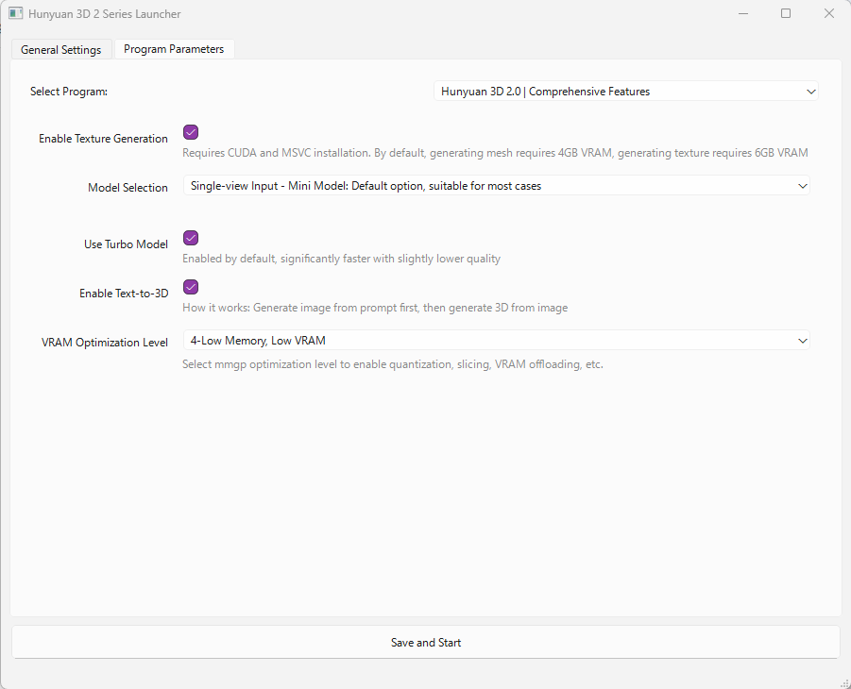Expand the Model Selection combo box
This screenshot has height=689, width=851.
496,186
